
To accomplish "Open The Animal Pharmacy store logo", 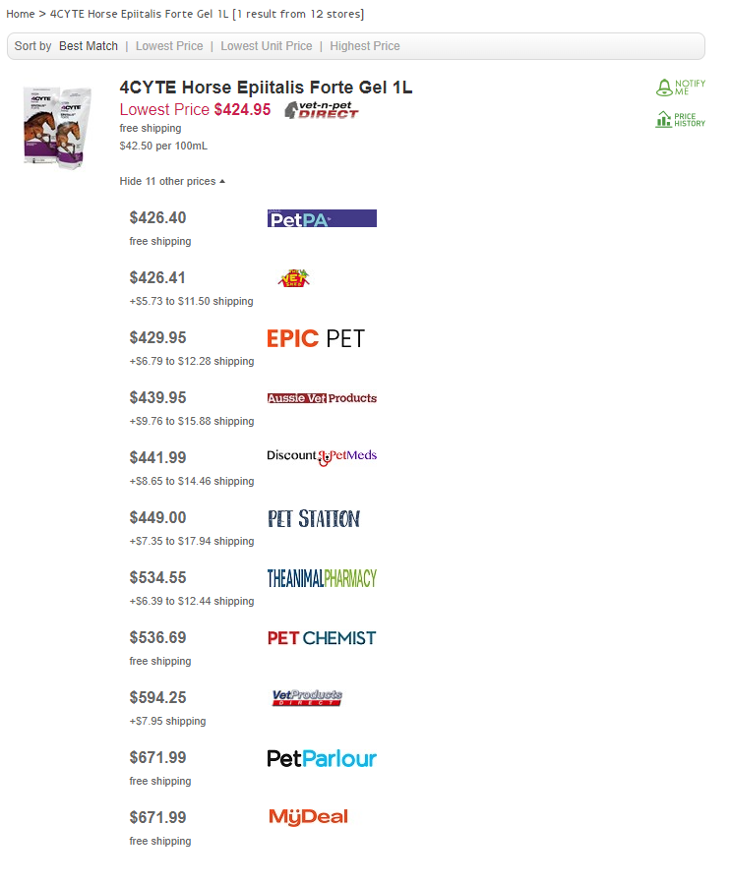I will tap(322, 578).
